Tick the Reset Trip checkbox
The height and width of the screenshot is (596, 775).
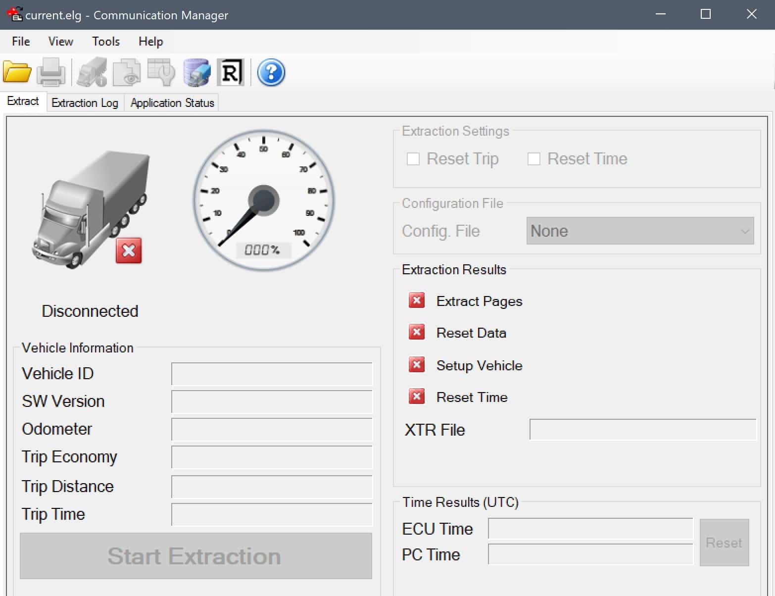coord(413,159)
